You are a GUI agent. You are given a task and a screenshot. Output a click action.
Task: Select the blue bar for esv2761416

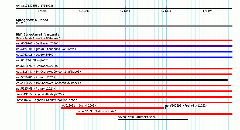coord(124,57)
